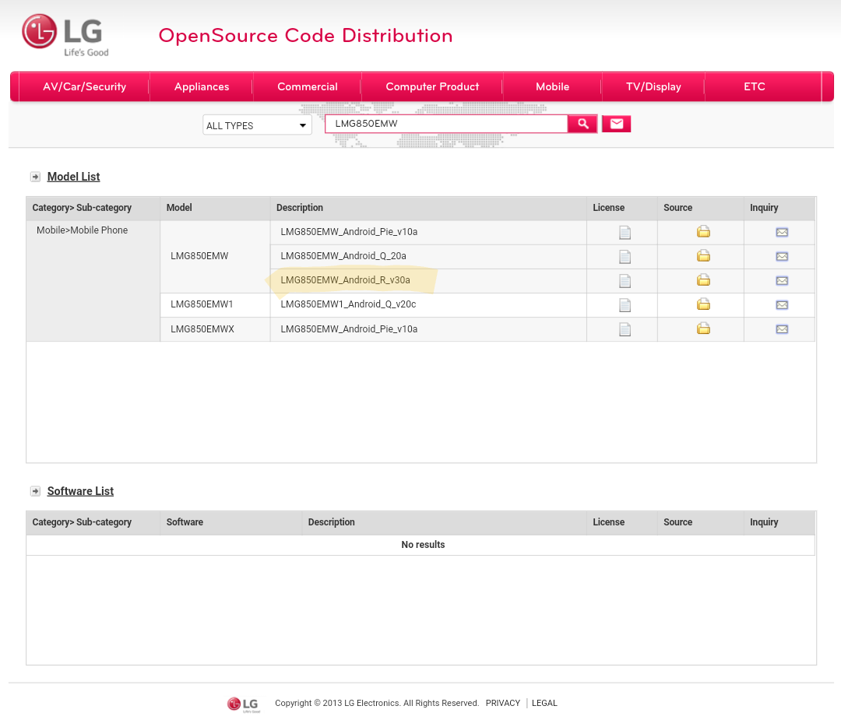Select description LMG850EMW_Android_R_v30a
The width and height of the screenshot is (841, 727).
346,280
